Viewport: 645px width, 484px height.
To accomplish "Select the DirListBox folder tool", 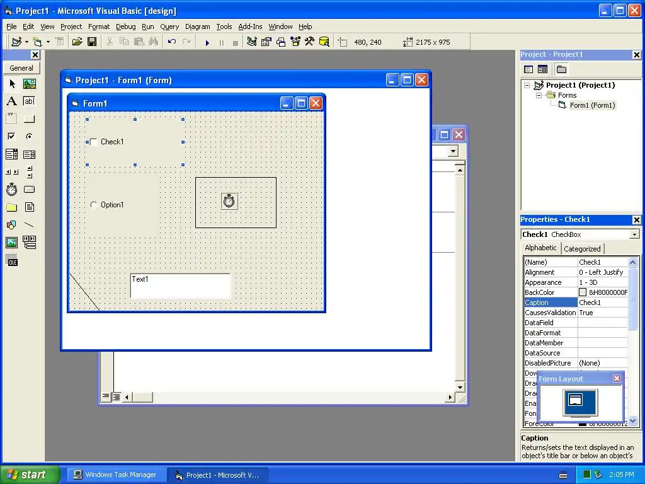I will click(12, 207).
